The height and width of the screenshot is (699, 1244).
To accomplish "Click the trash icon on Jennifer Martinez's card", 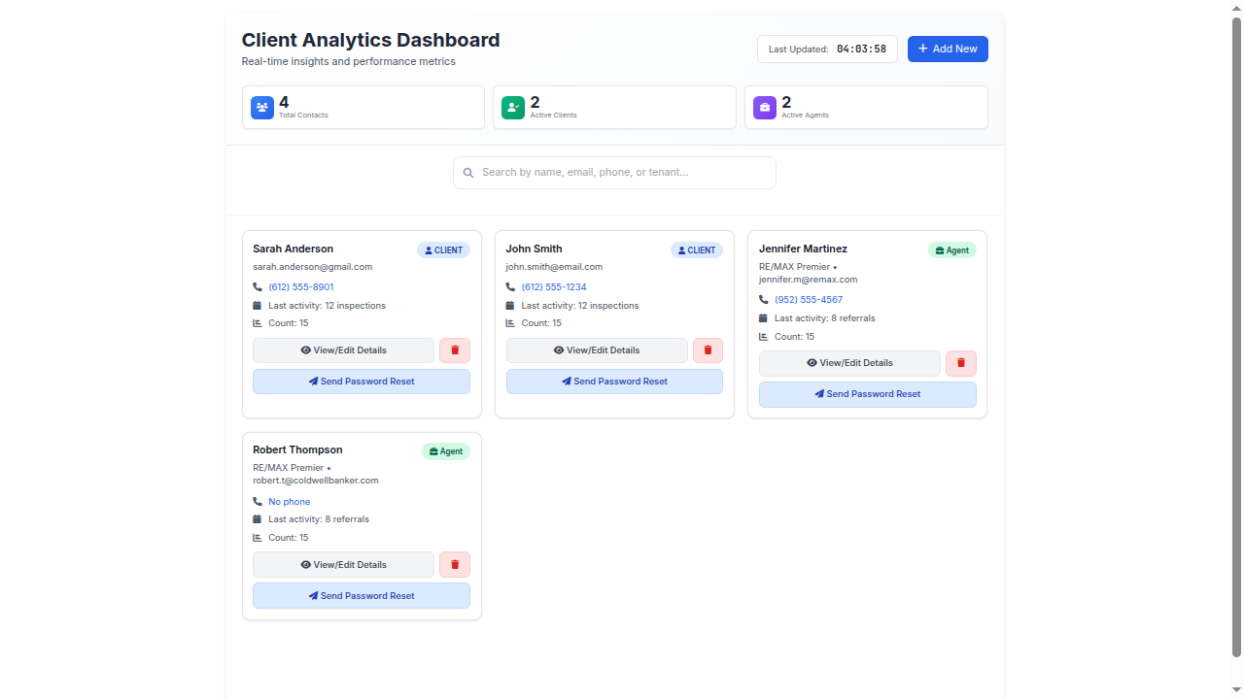I will tap(960, 362).
